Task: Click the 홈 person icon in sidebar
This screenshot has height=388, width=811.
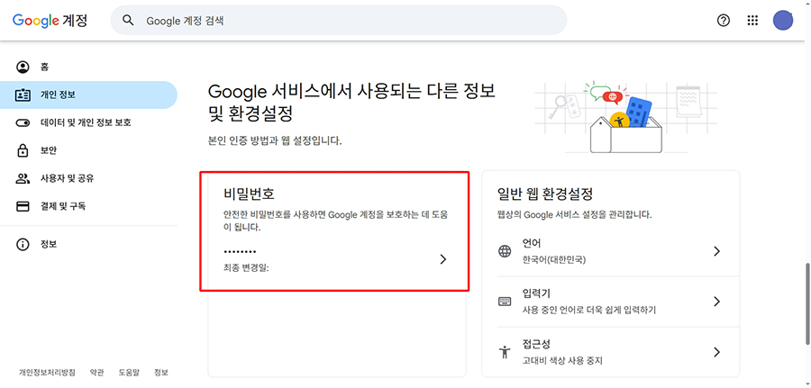Action: 23,68
